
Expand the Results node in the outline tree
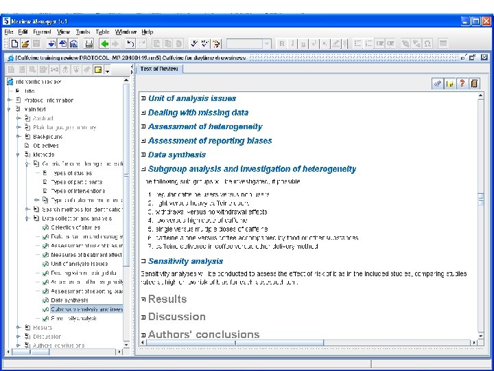[x=19, y=328]
